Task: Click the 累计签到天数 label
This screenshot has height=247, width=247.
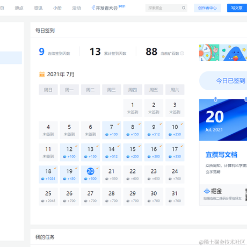Action: [115, 54]
